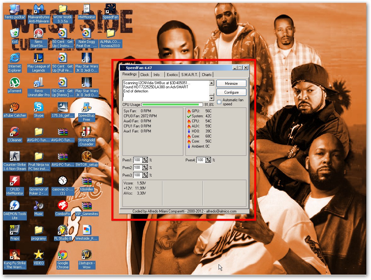Click the CPU Usage progress bar
This screenshot has height=280, width=371.
(172, 105)
